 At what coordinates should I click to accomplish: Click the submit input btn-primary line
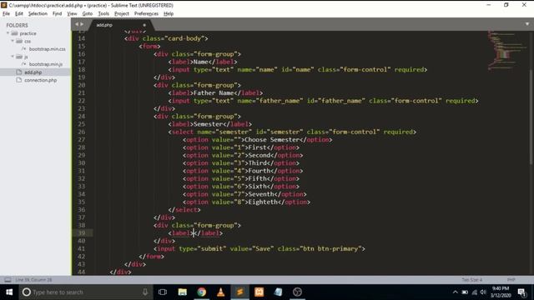tap(259, 248)
